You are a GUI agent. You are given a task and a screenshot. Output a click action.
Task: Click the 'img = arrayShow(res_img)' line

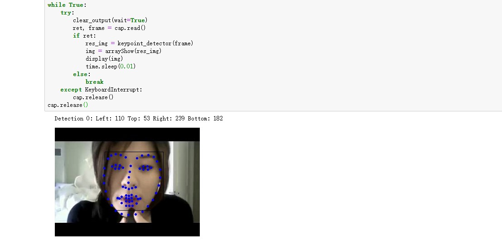[123, 51]
